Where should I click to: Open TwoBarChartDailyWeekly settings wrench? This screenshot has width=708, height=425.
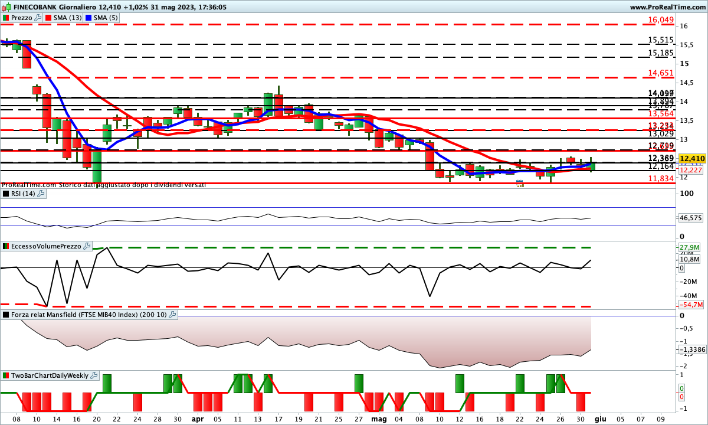95,375
